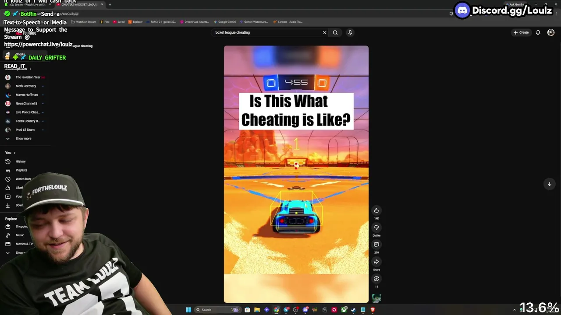Start voice search with the microphone
The image size is (561, 315).
(x=350, y=32)
